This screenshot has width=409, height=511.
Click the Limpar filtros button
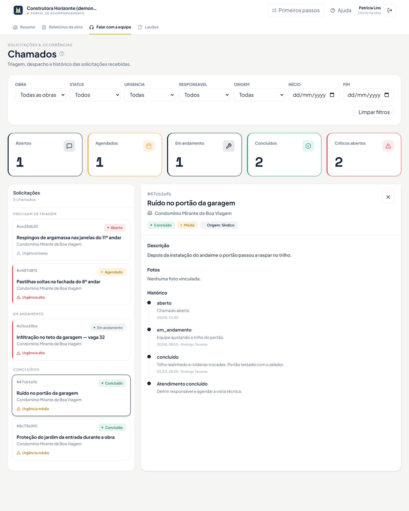[374, 112]
